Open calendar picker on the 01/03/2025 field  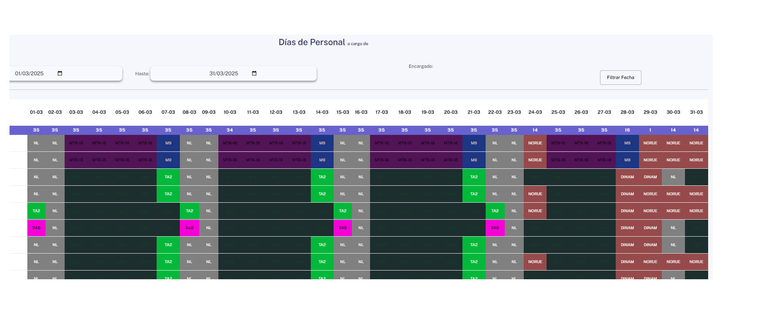click(60, 74)
